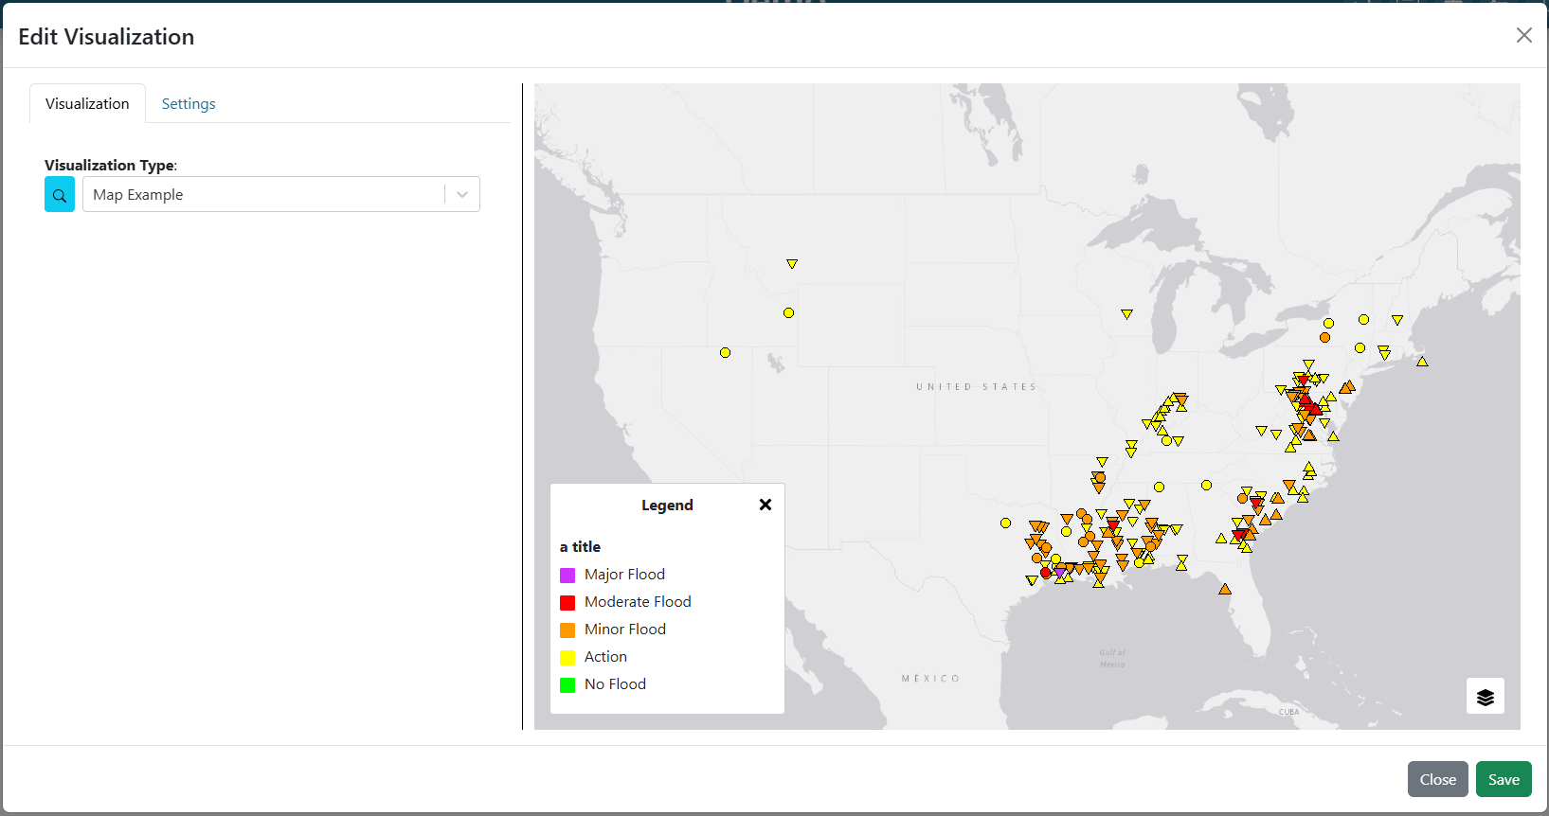This screenshot has height=816, width=1549.
Task: Open the map layers control icon
Action: 1485,697
